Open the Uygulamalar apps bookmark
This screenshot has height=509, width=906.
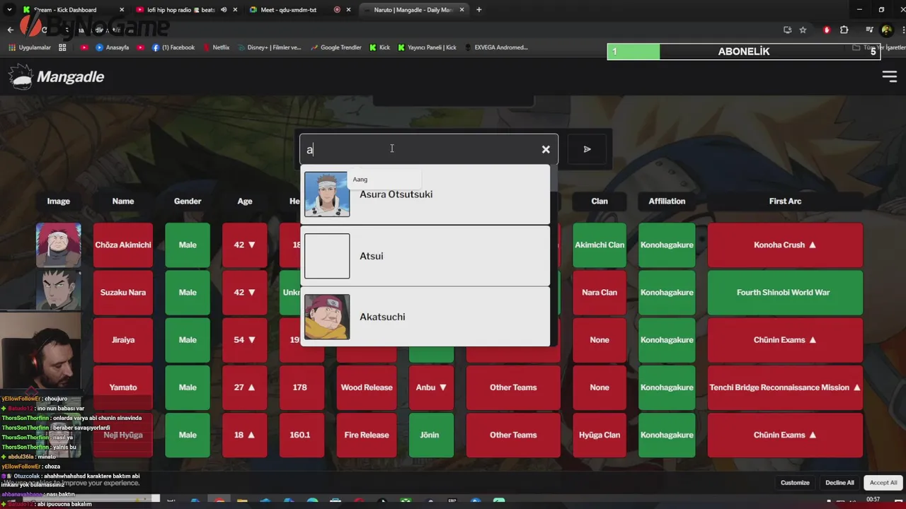pos(30,47)
